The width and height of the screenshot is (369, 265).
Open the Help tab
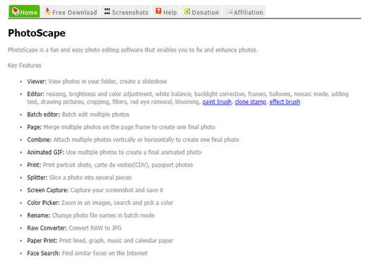click(166, 11)
